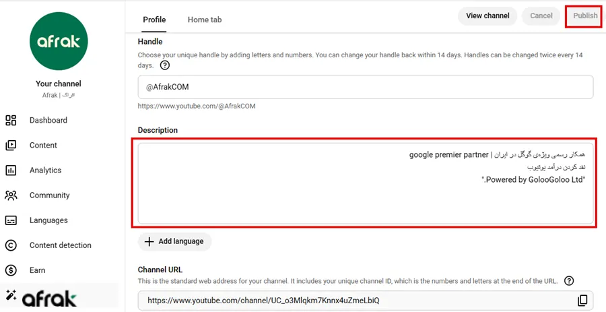Click the Cancel button
Viewport: 606px width, 312px height.
541,16
